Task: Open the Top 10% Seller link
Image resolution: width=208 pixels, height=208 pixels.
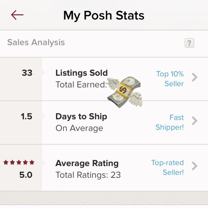Action: [x=170, y=79]
